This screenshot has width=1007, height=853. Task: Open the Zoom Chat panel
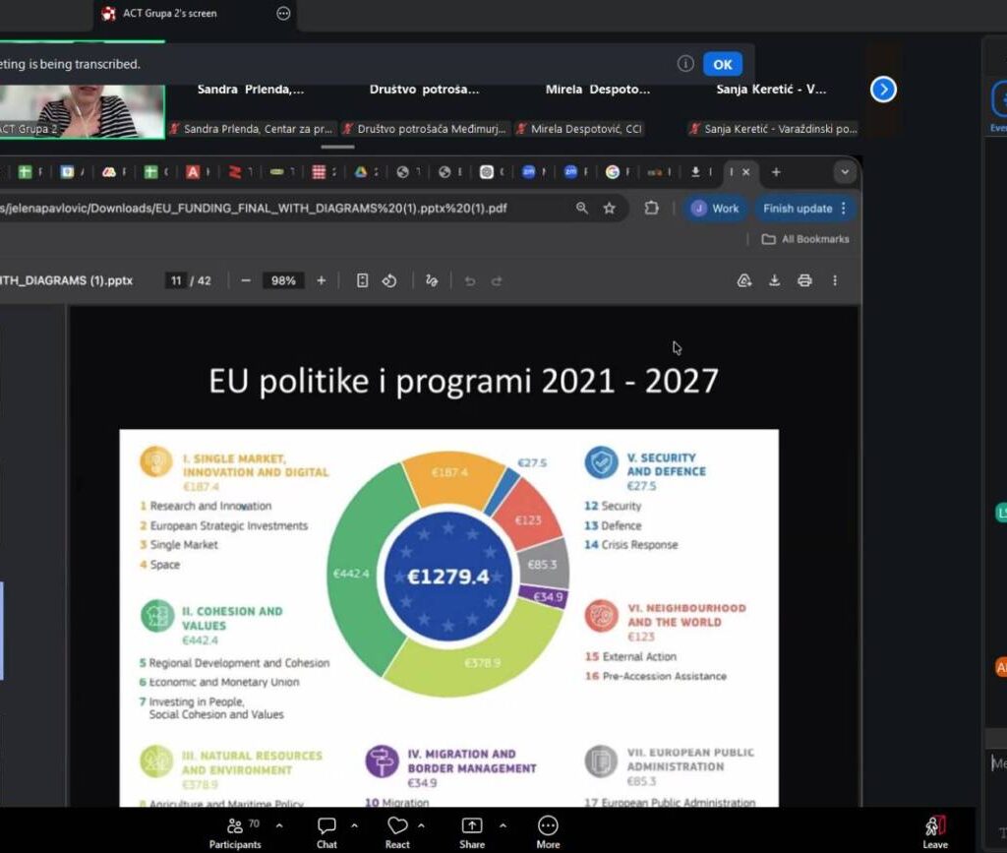(x=326, y=826)
